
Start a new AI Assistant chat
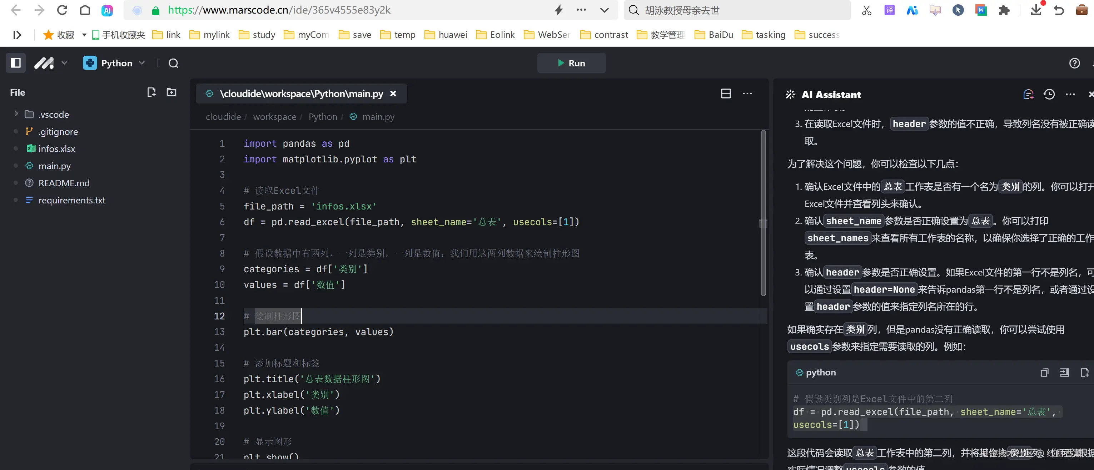click(x=1028, y=94)
